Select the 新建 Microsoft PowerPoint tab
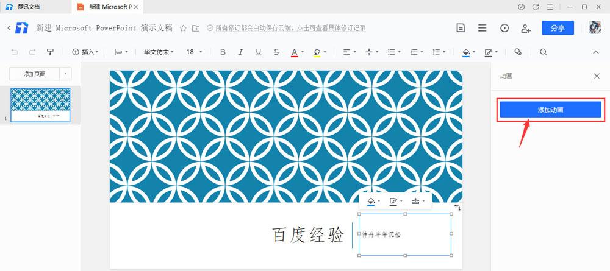This screenshot has height=271, width=610. 107,7
